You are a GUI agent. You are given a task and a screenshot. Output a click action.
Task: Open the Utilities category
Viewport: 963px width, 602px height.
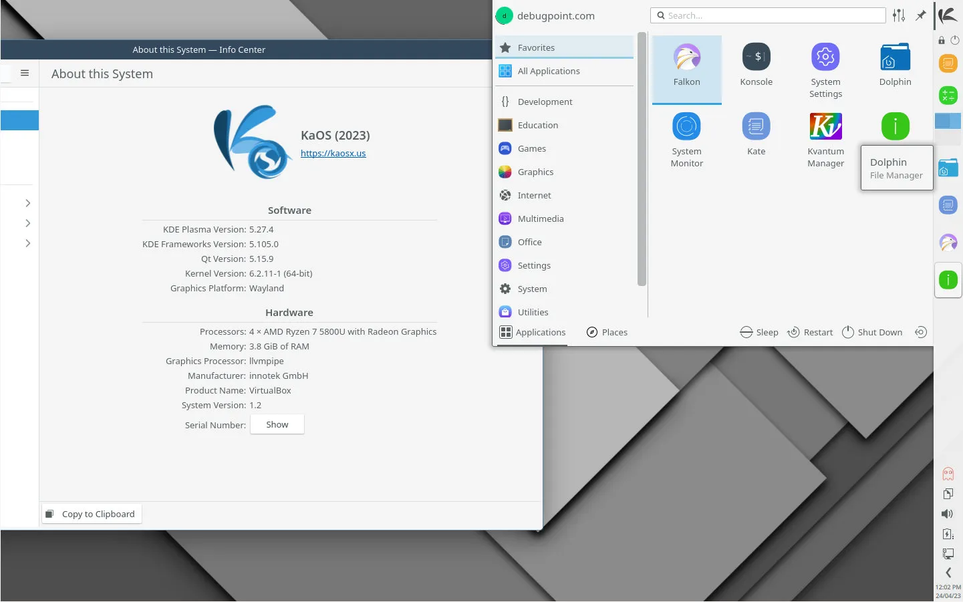pyautogui.click(x=564, y=311)
